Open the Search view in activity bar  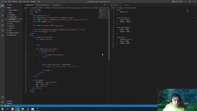[2, 10]
